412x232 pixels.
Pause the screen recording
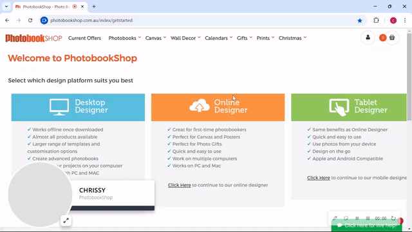(357, 218)
